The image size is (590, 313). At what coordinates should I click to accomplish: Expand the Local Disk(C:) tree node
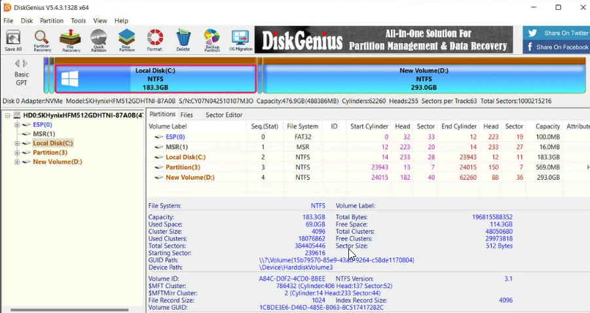pyautogui.click(x=17, y=143)
